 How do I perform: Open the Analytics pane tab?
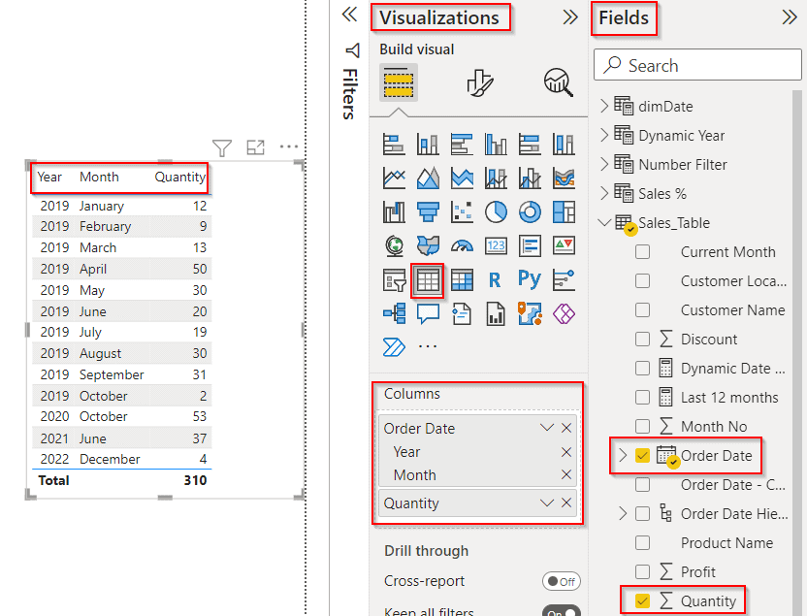point(559,82)
